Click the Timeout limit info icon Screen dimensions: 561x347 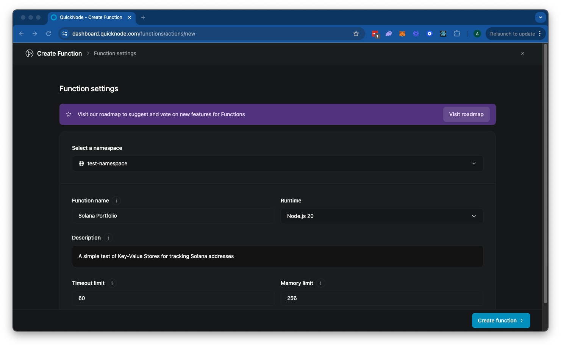[x=112, y=283]
